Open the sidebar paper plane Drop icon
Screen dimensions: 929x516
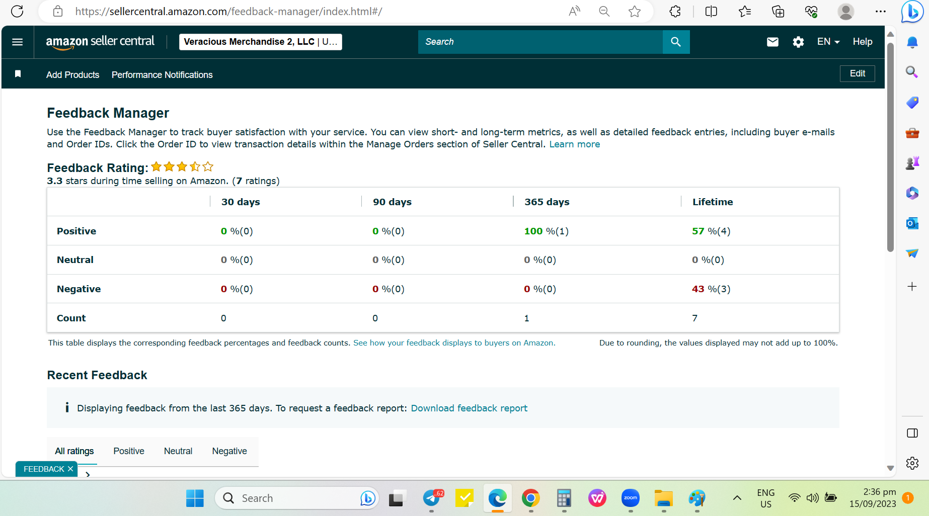[x=912, y=253]
